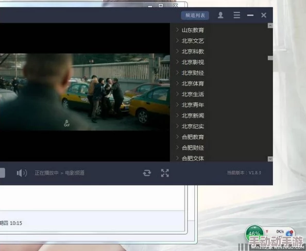Click the 10:15 timestamp in background window
The width and height of the screenshot is (306, 251).
pos(16,223)
